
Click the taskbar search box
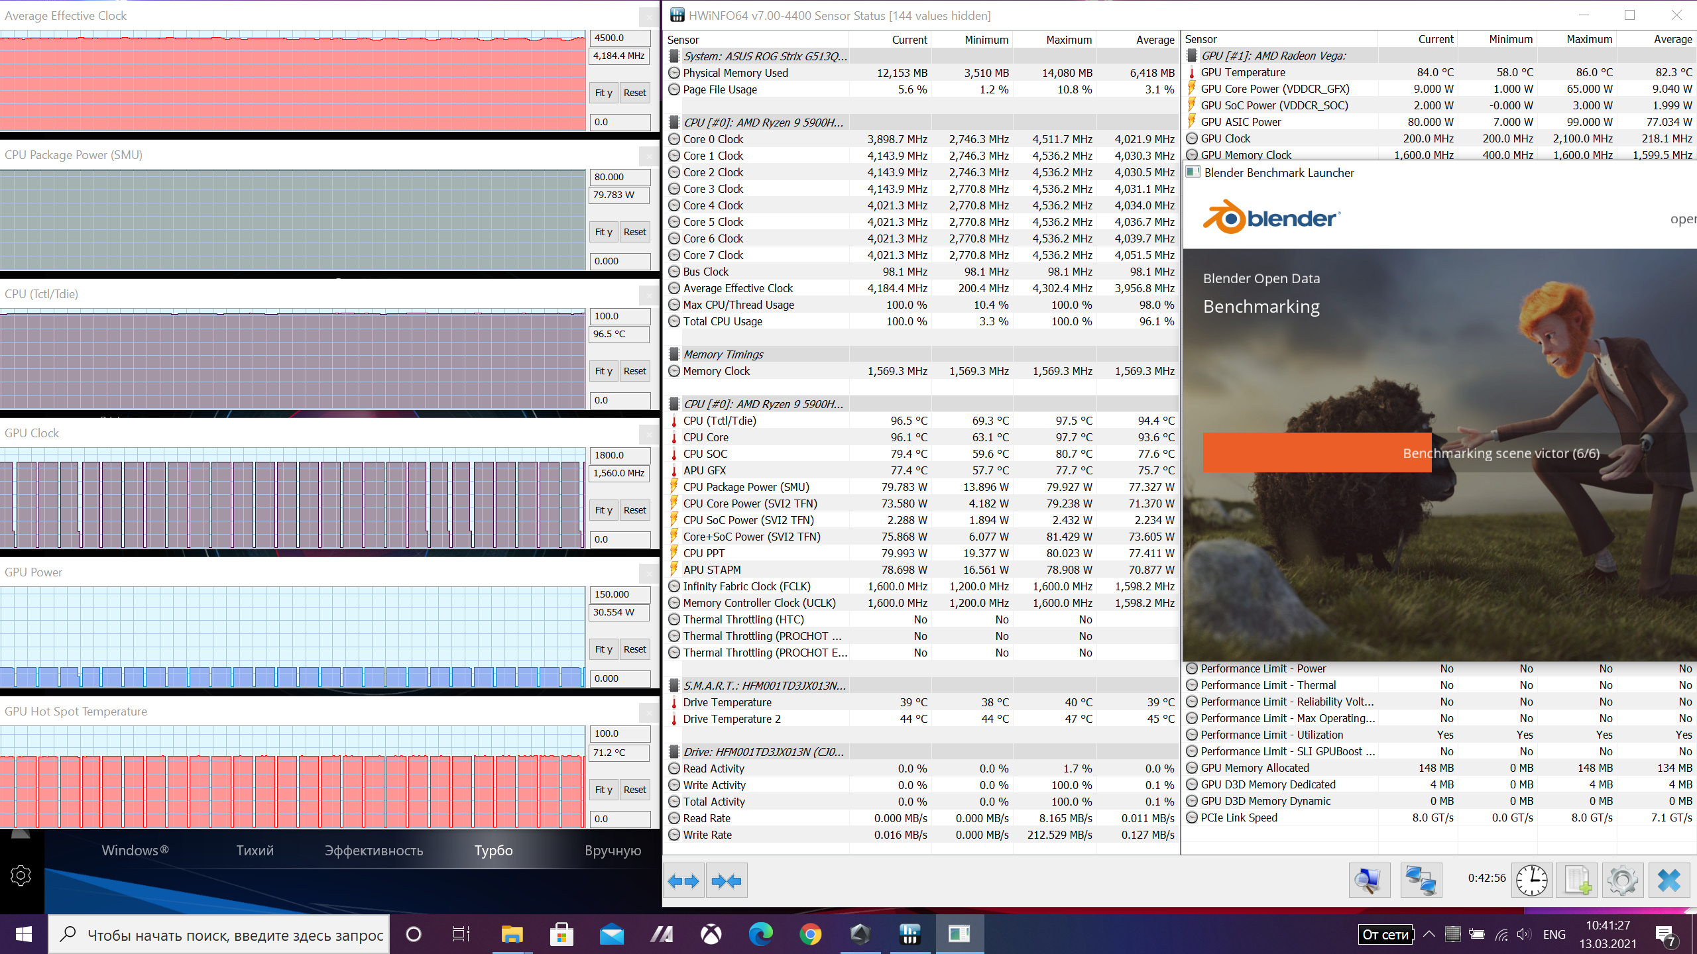tap(219, 935)
